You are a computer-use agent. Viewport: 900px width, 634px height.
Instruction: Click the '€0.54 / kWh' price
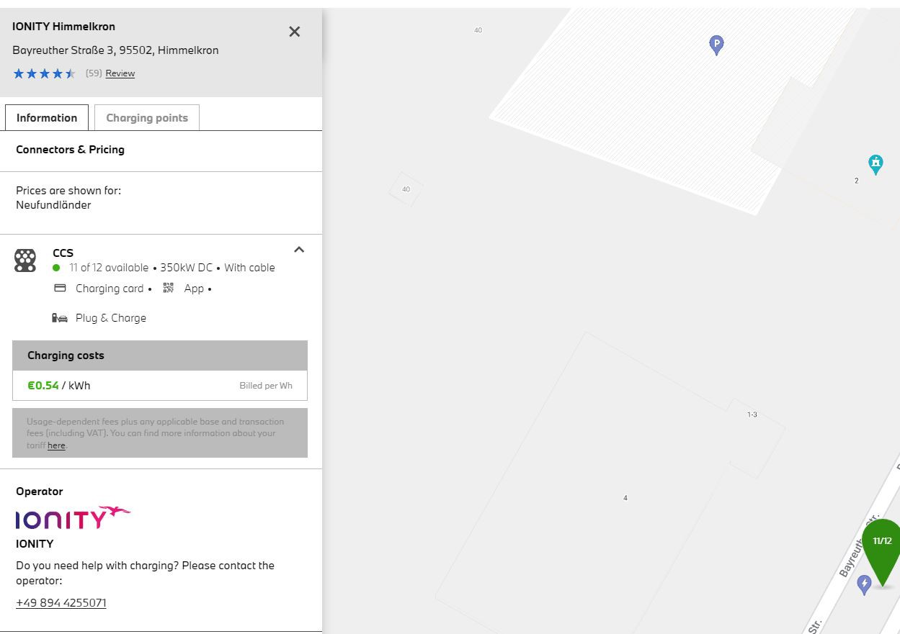tap(59, 386)
